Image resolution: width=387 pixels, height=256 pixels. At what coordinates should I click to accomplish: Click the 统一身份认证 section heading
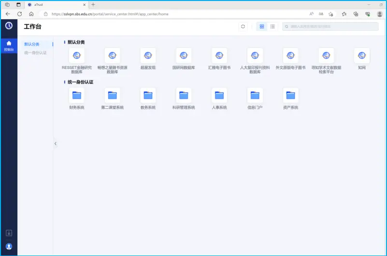pos(81,82)
